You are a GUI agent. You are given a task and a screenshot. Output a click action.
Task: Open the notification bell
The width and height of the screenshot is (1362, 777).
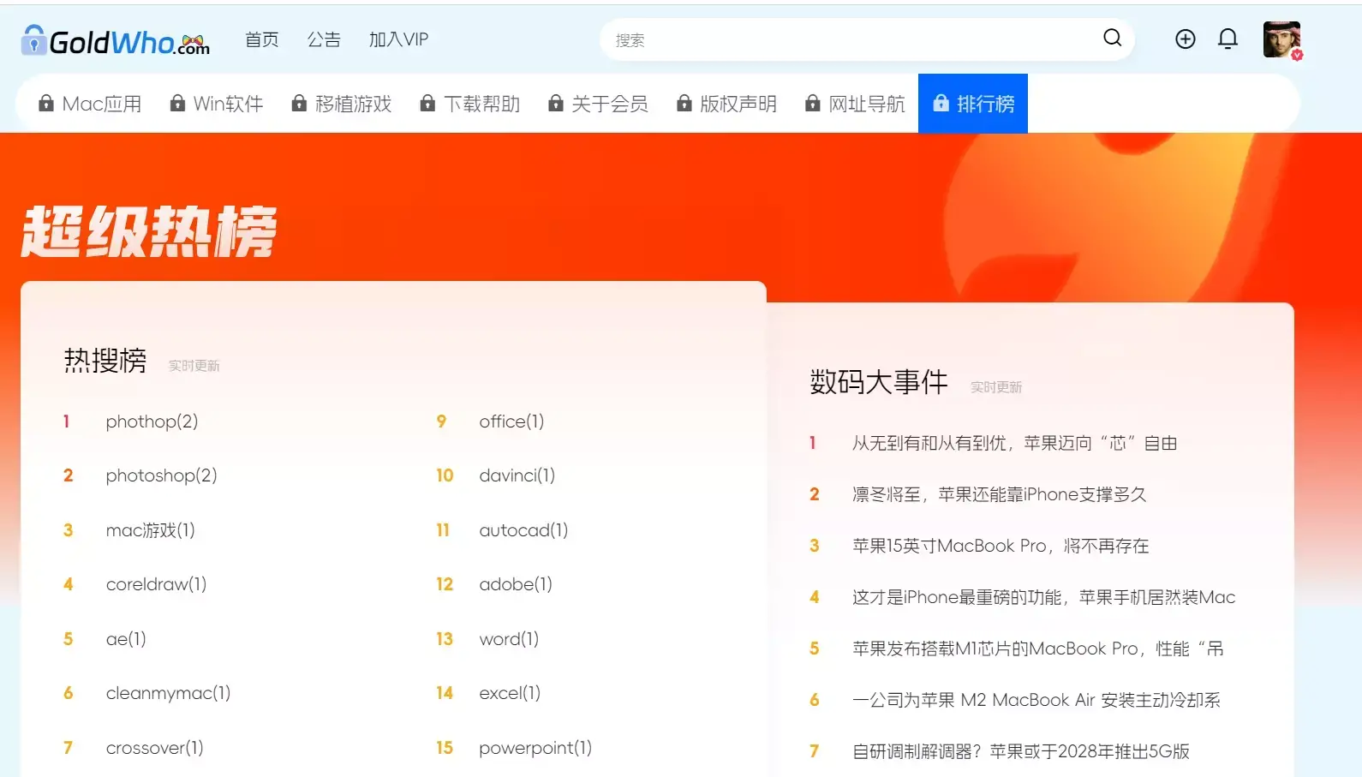1228,39
